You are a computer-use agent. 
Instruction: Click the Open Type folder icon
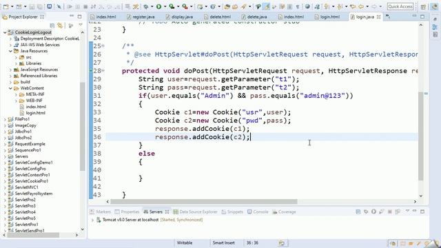coord(227,6)
